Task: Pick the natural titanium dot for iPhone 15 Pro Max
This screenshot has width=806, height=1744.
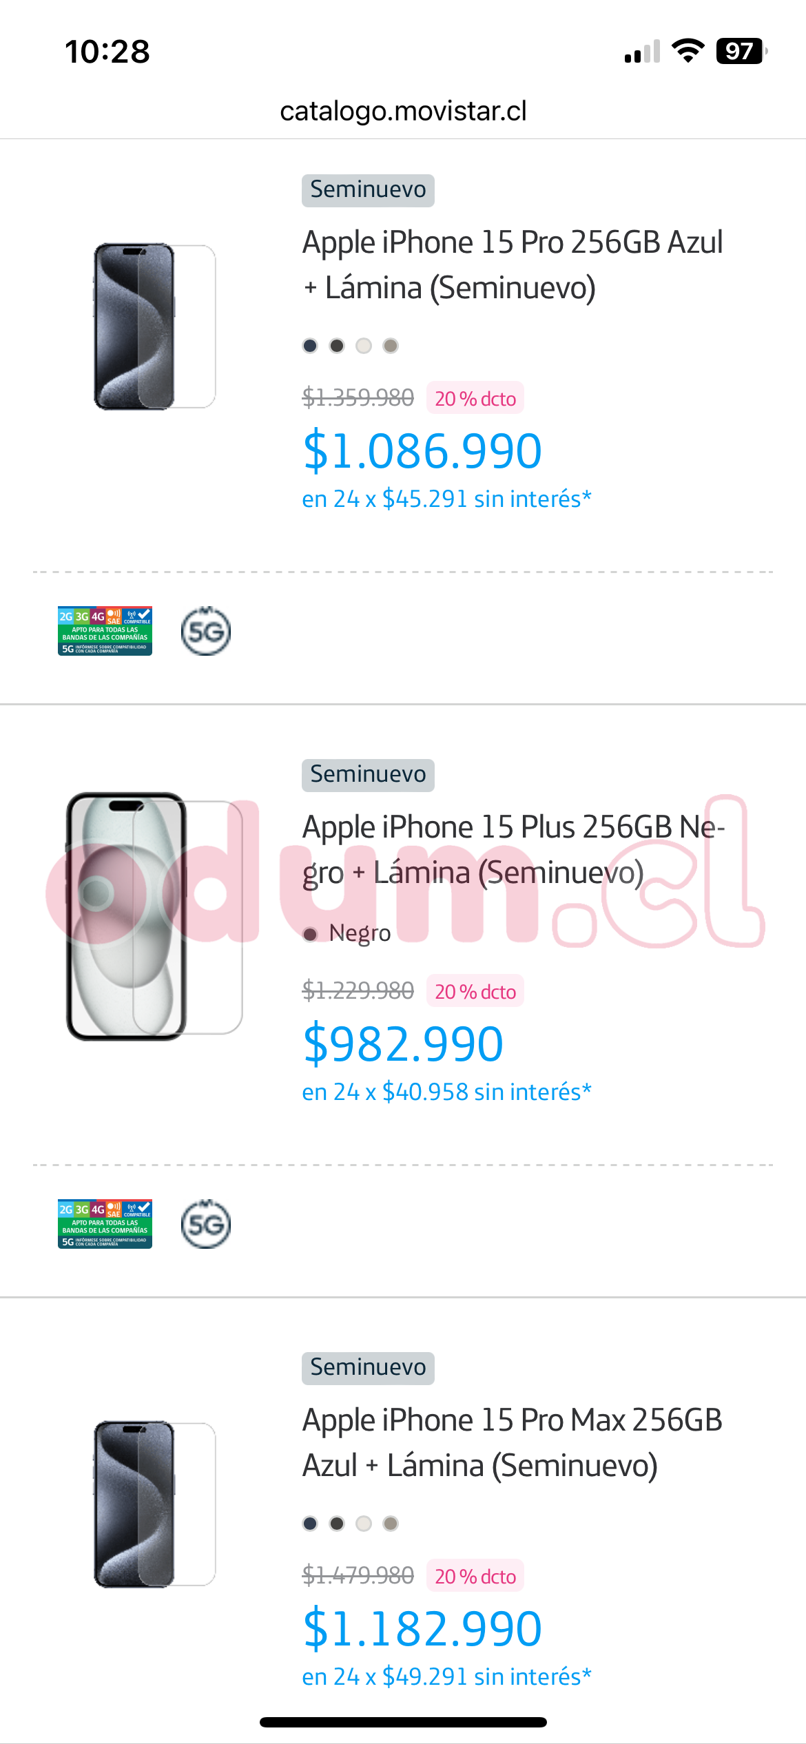Action: click(391, 1524)
